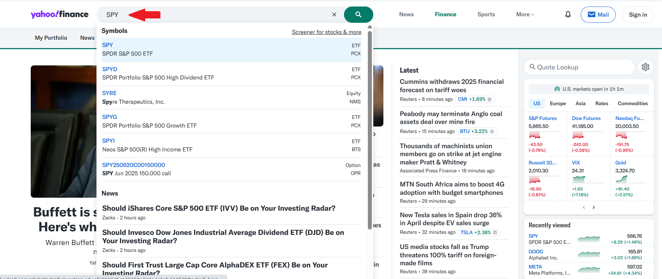The image size is (662, 279).
Task: Open the Nasdaq Futures quote link
Action: 629,119
